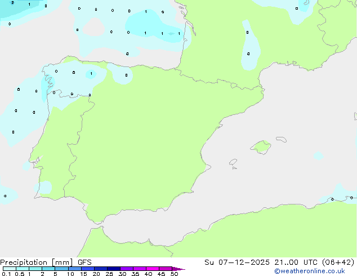Pick the 5–10 mm legend swatch

[x=61, y=269]
